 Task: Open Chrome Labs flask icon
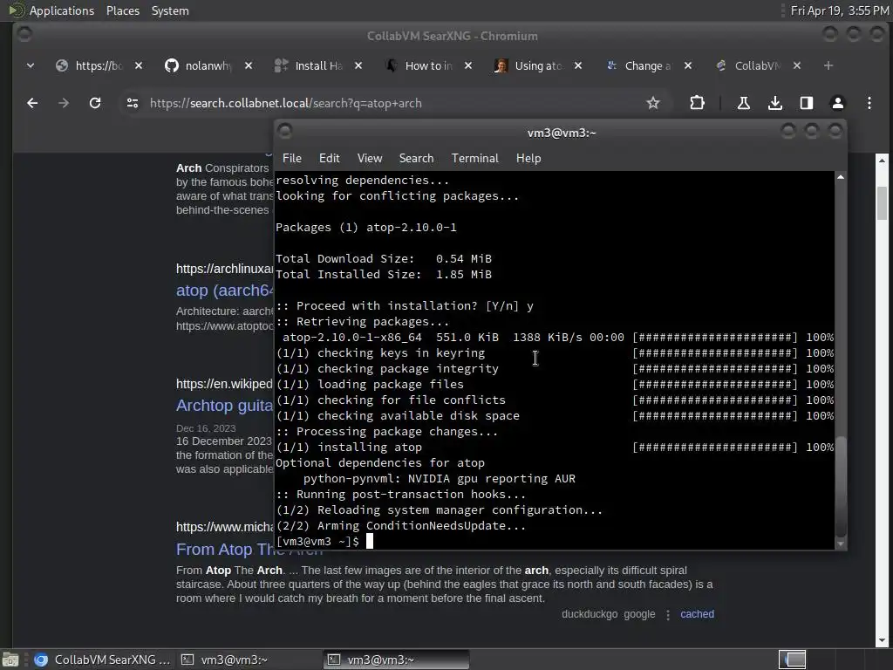click(x=743, y=103)
